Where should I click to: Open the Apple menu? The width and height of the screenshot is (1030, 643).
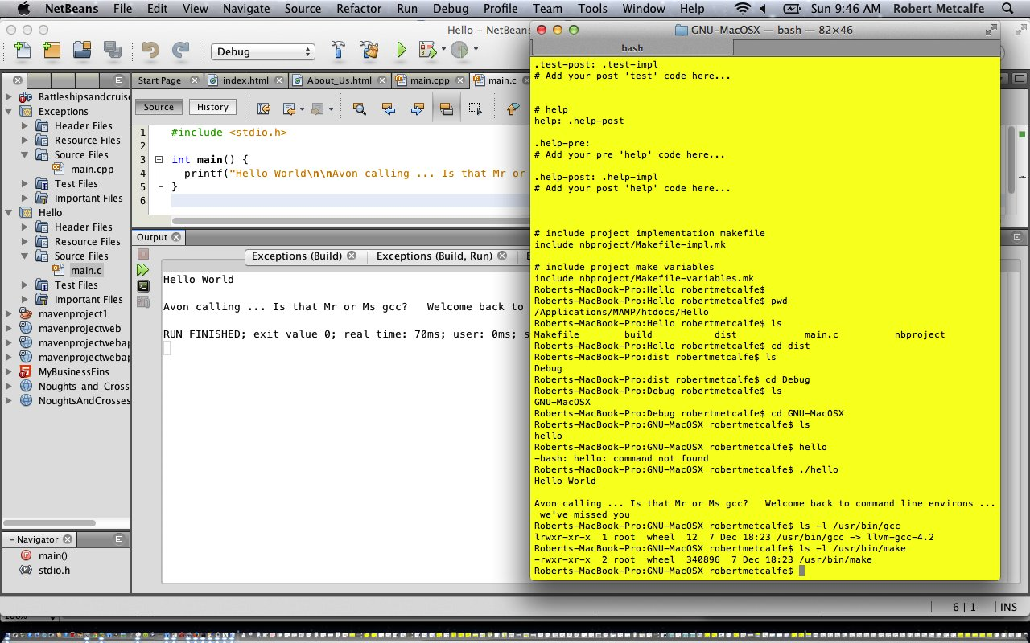(x=23, y=9)
